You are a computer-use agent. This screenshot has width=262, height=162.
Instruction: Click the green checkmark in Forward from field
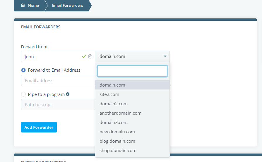[84, 56]
